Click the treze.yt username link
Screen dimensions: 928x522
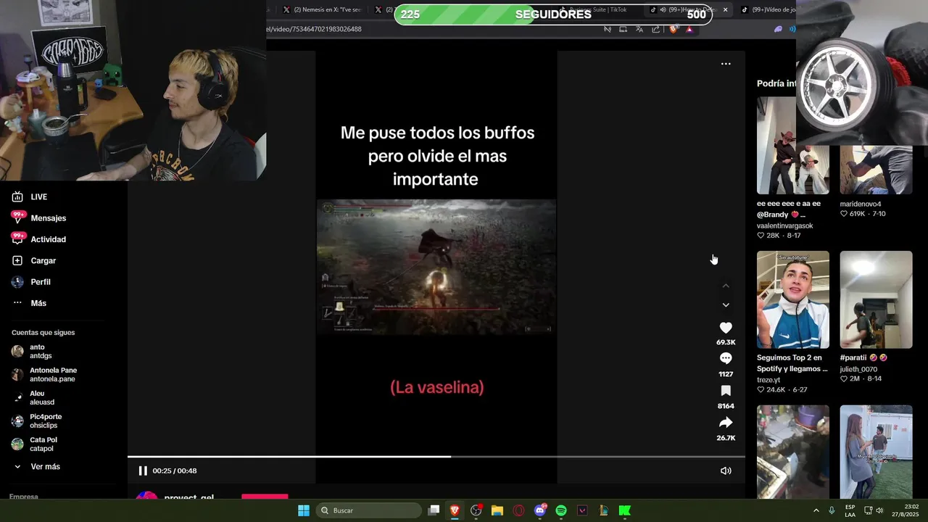(x=768, y=380)
